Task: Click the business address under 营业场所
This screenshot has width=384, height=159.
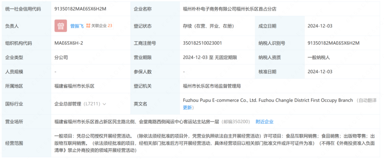Action: pyautogui.click(x=136, y=122)
